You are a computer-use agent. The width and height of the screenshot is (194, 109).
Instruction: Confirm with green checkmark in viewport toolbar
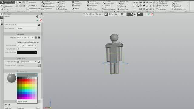click(x=149, y=14)
